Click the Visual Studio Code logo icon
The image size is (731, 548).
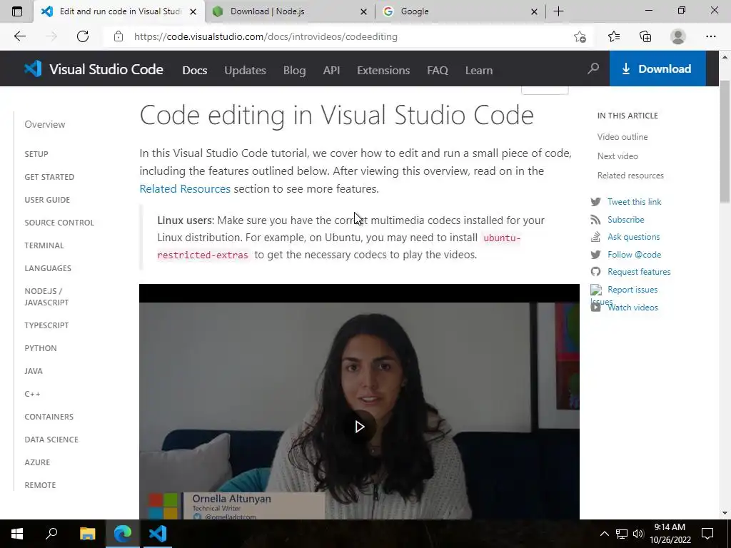point(33,69)
